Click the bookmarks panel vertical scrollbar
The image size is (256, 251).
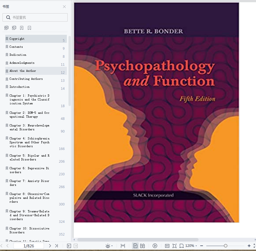pos(70,71)
